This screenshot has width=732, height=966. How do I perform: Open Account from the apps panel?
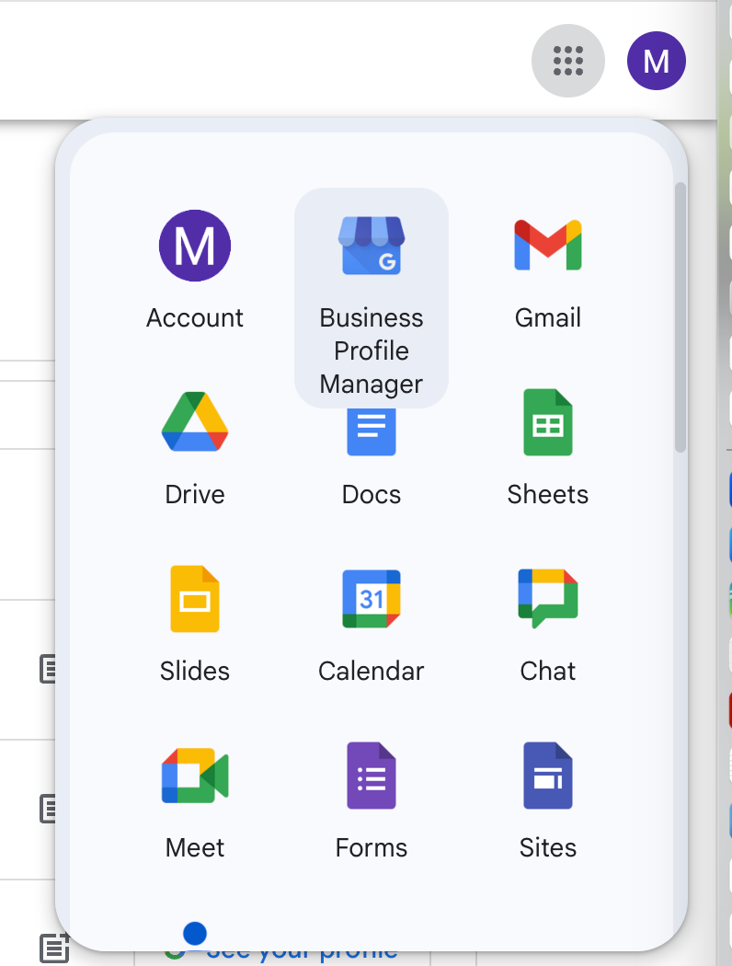[x=195, y=270]
